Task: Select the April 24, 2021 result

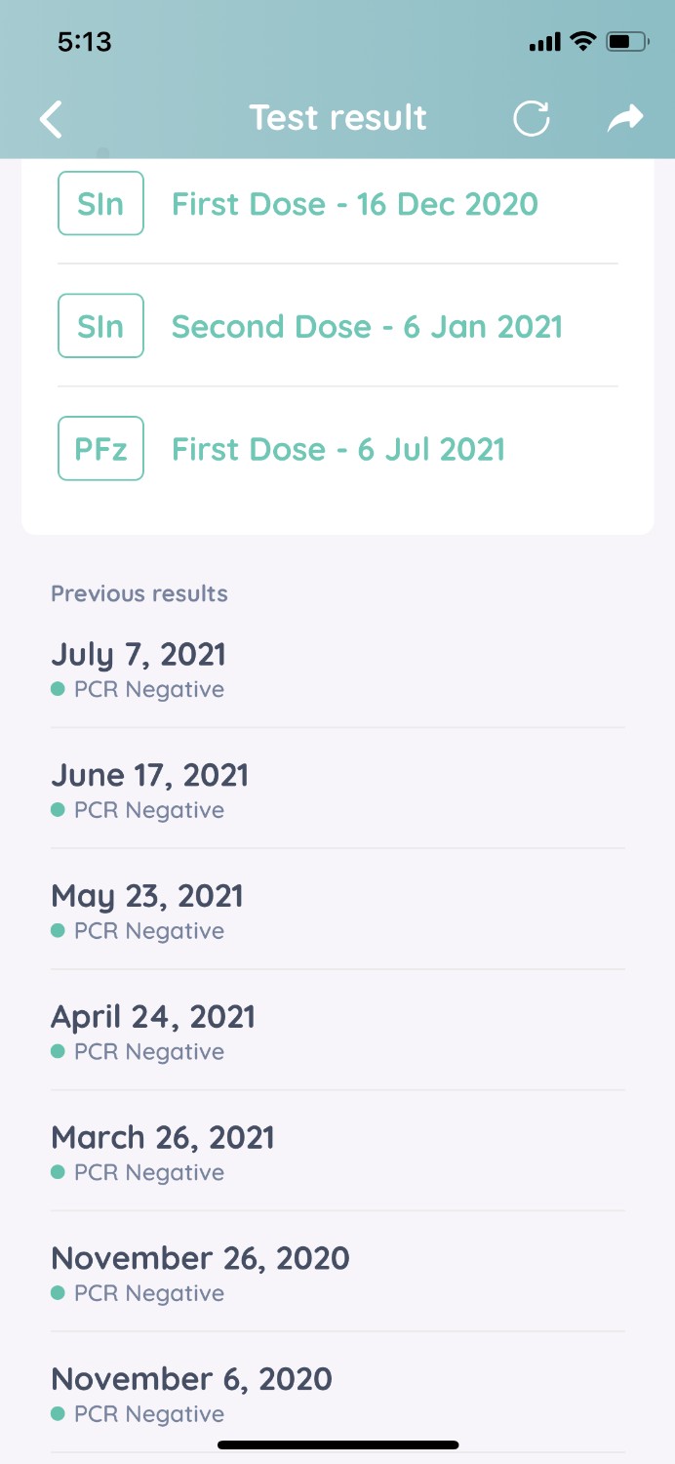Action: click(337, 1032)
